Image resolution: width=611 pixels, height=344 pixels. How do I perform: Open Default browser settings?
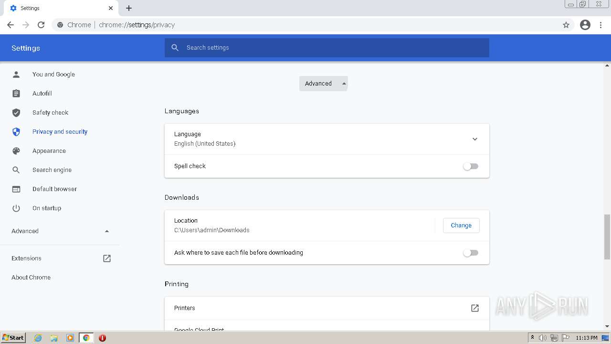point(54,189)
